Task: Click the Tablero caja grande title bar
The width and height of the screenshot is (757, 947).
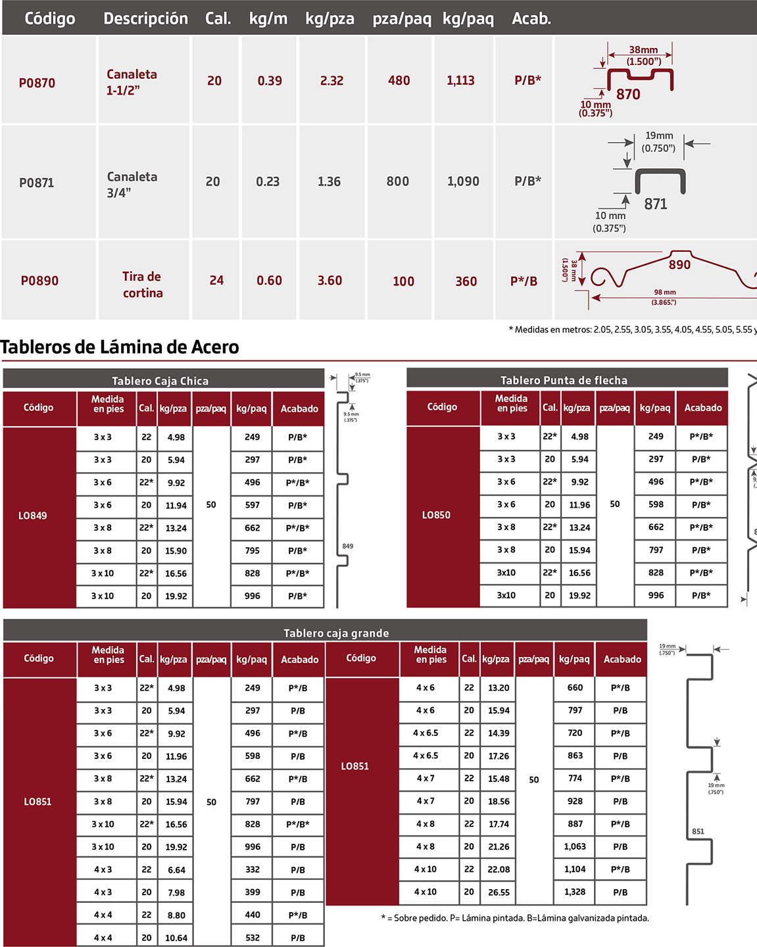Action: coord(336,633)
